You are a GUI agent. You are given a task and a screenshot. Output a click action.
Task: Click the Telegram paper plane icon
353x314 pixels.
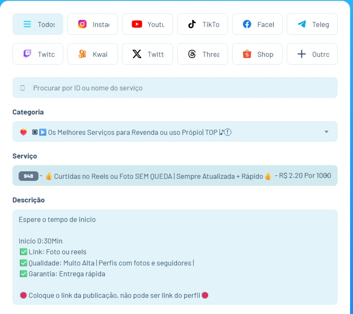302,24
